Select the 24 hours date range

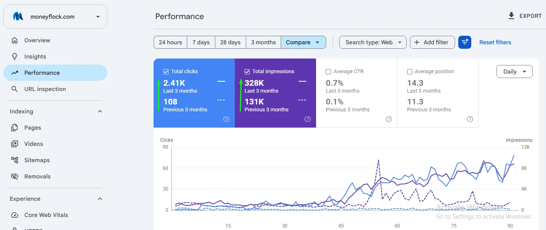tap(170, 42)
